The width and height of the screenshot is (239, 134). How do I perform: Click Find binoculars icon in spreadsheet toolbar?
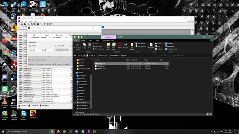38,24
